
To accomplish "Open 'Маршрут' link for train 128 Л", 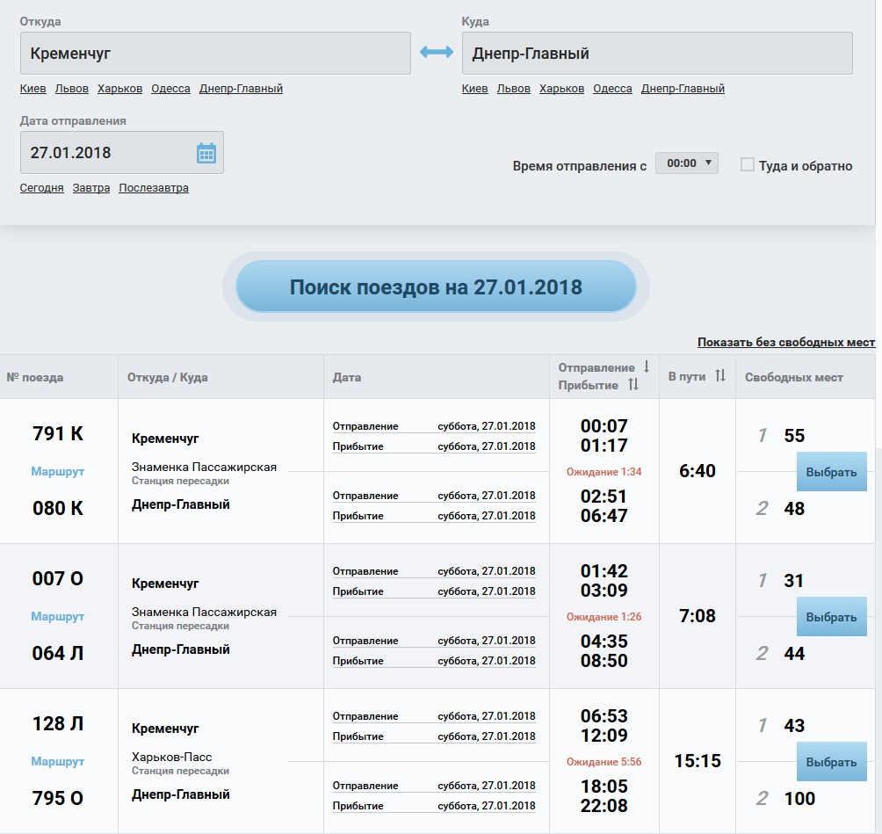I will 58,761.
